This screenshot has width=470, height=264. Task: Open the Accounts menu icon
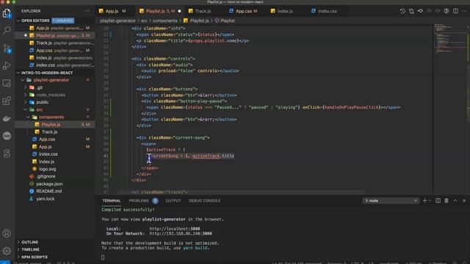pyautogui.click(x=7, y=233)
